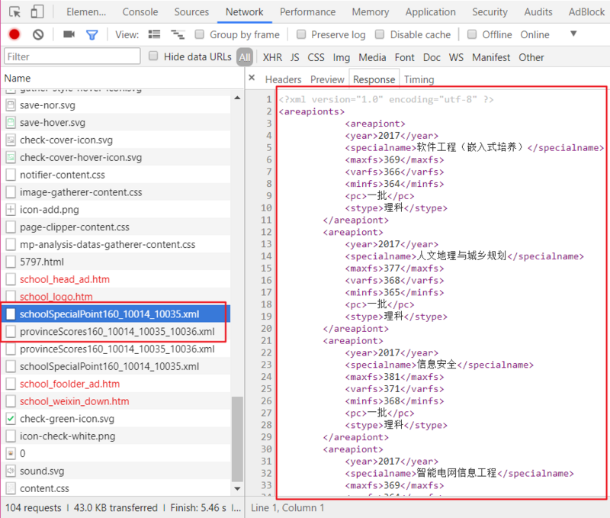Viewport: 610px width, 518px height.
Task: Select the mp-analysis-datas-gatherer-content.css request
Action: tap(116, 244)
